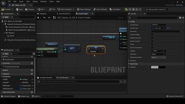Toggle visibility eye for Health variable
185x104 pixels.
pyautogui.click(x=32, y=79)
